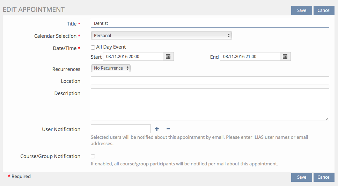This screenshot has width=338, height=186.
Task: Click the bottom Cancel button
Action: 324,177
